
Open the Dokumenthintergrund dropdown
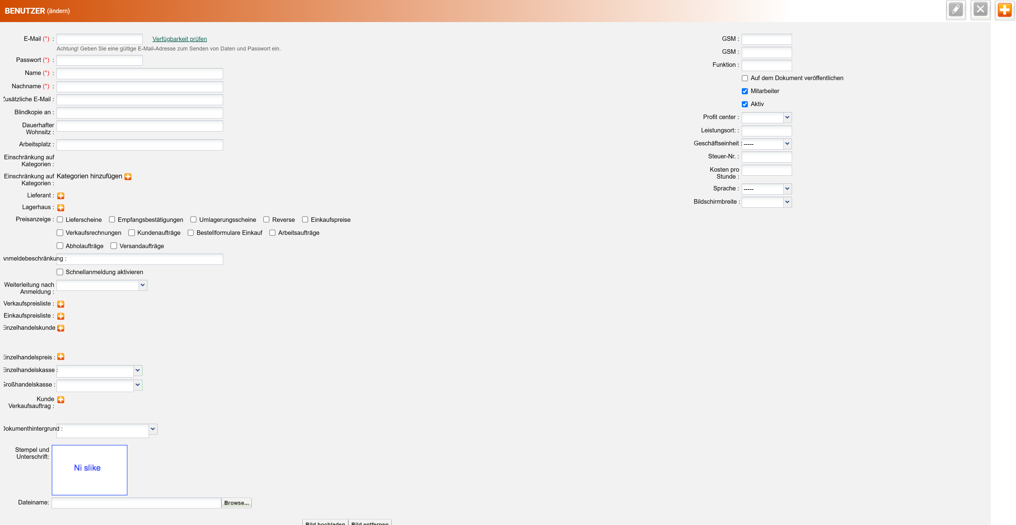153,429
